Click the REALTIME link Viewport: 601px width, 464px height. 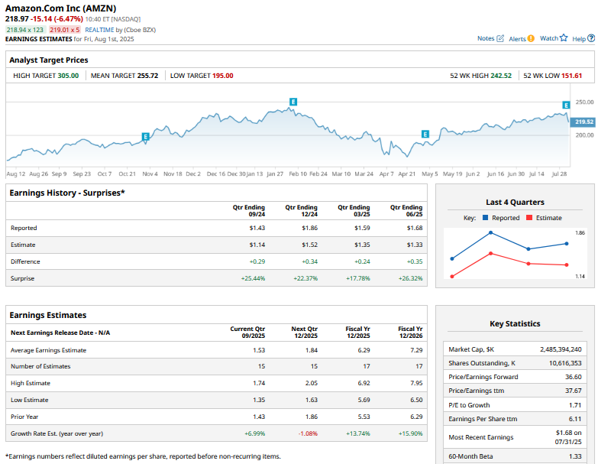[99, 30]
